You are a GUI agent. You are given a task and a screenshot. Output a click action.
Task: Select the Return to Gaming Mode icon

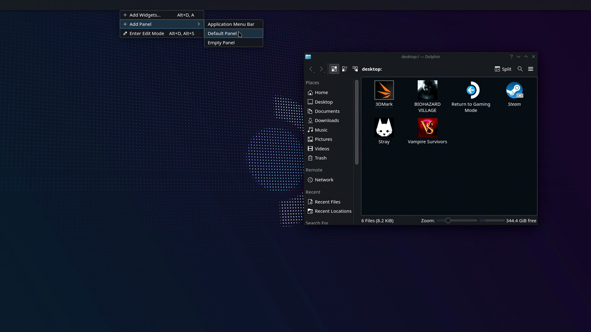click(x=471, y=91)
